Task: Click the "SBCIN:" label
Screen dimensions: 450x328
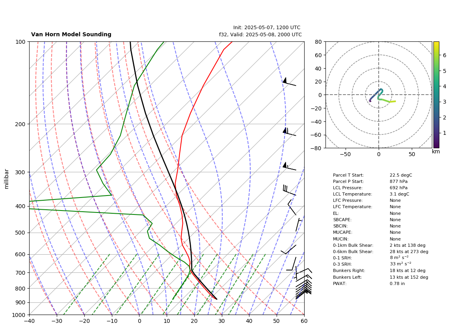Action: (x=340, y=226)
